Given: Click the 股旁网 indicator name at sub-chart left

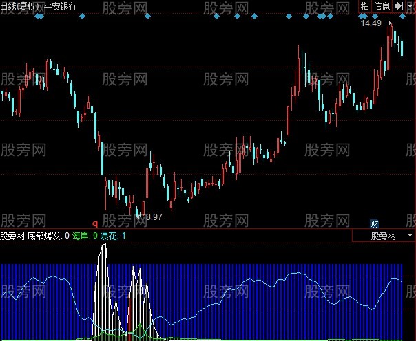Looking at the screenshot, I should 12,236.
